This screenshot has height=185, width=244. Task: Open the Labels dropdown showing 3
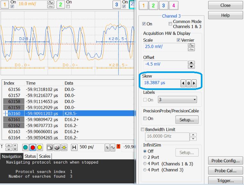coord(177,100)
